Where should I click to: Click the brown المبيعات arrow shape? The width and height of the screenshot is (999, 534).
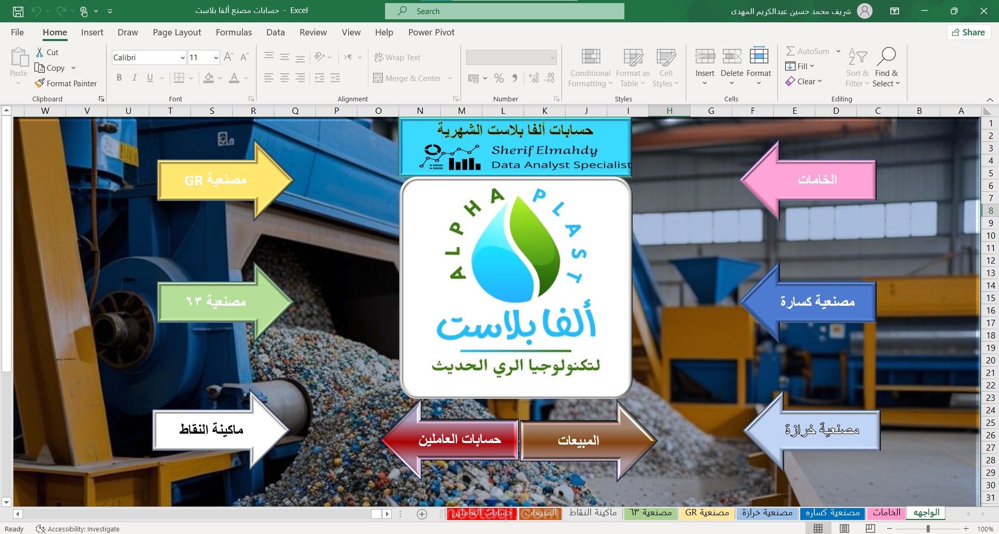(x=587, y=440)
